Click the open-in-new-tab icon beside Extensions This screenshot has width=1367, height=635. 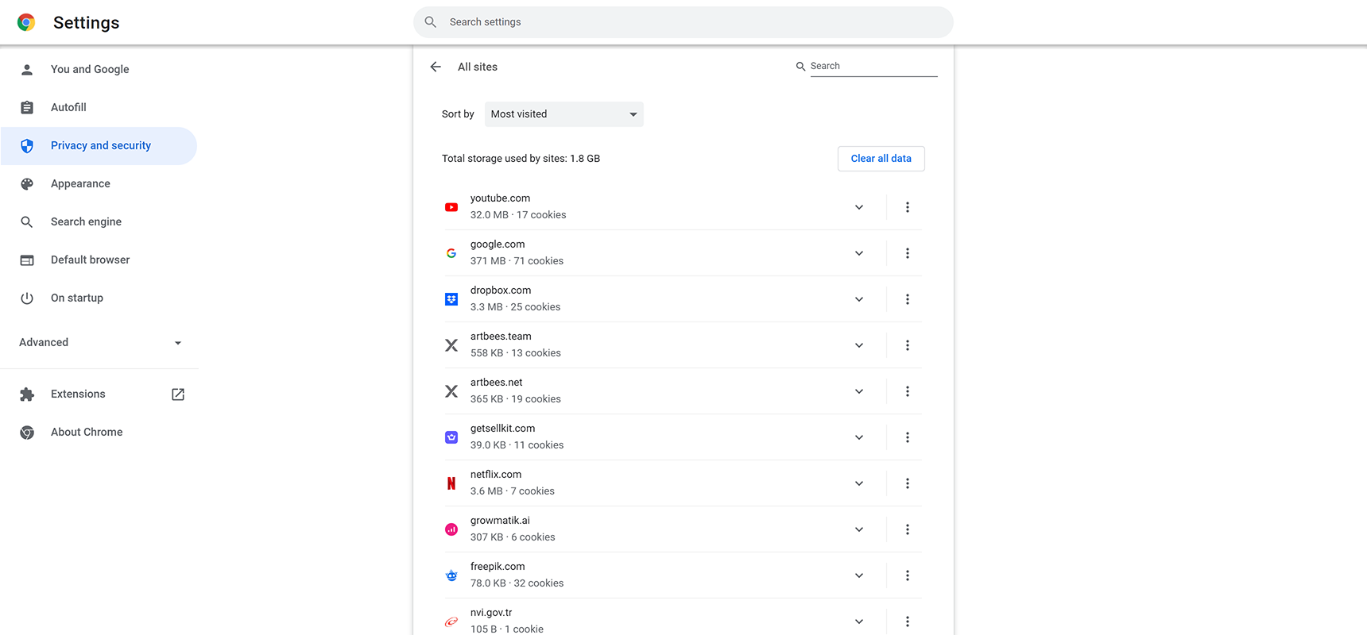coord(178,394)
